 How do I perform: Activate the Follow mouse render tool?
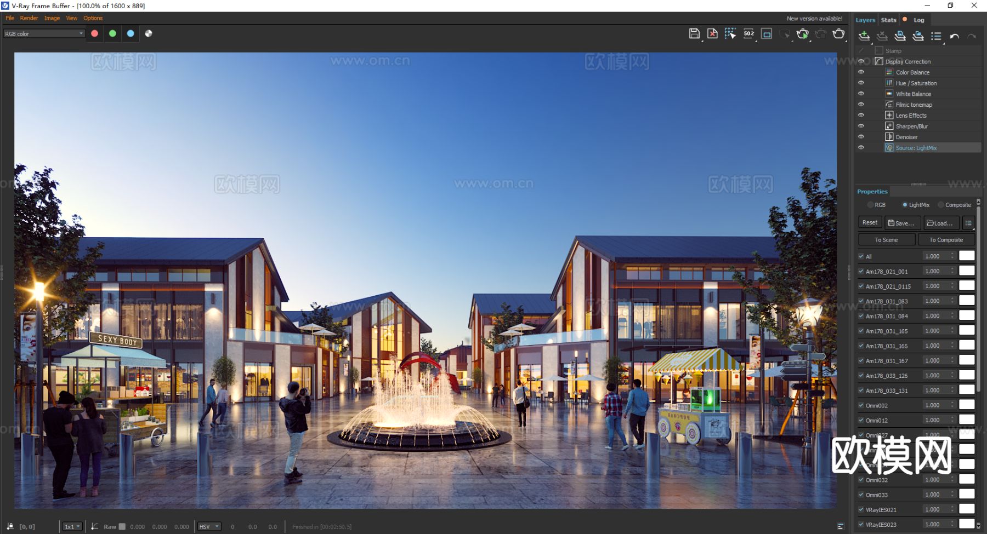(x=730, y=33)
